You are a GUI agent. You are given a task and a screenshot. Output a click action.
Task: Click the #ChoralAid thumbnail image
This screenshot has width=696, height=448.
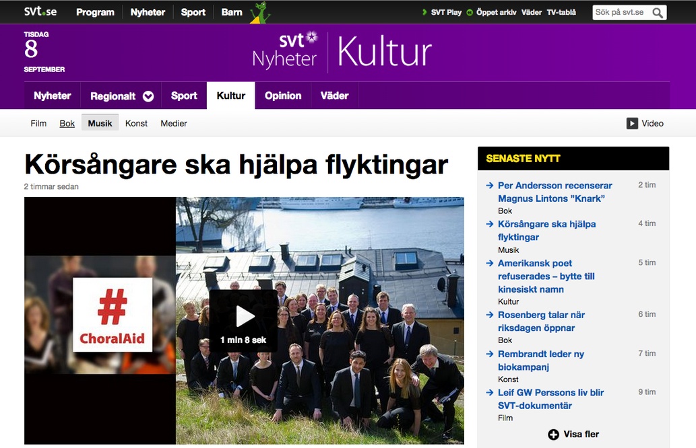coord(113,314)
